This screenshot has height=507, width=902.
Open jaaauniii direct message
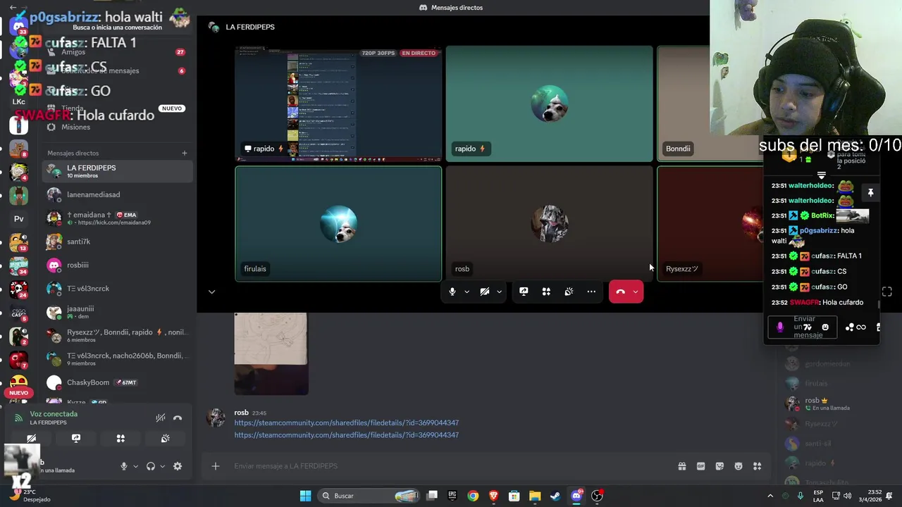[x=118, y=312]
